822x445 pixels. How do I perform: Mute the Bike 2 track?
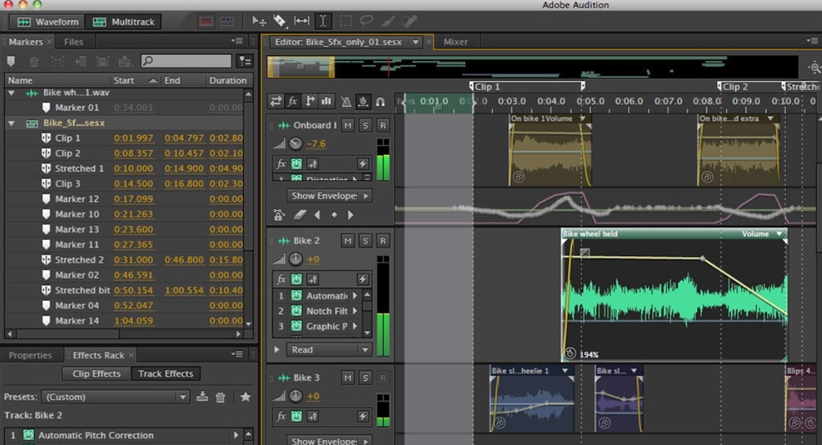pos(348,241)
